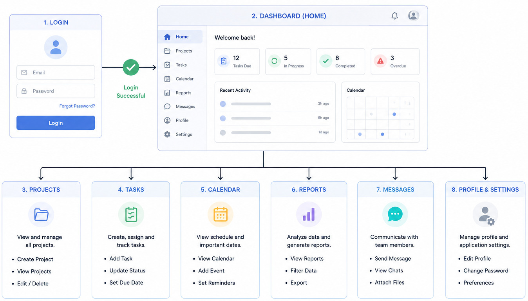Click the notification bell icon in dashboard header
The width and height of the screenshot is (528, 301).
[x=395, y=16]
